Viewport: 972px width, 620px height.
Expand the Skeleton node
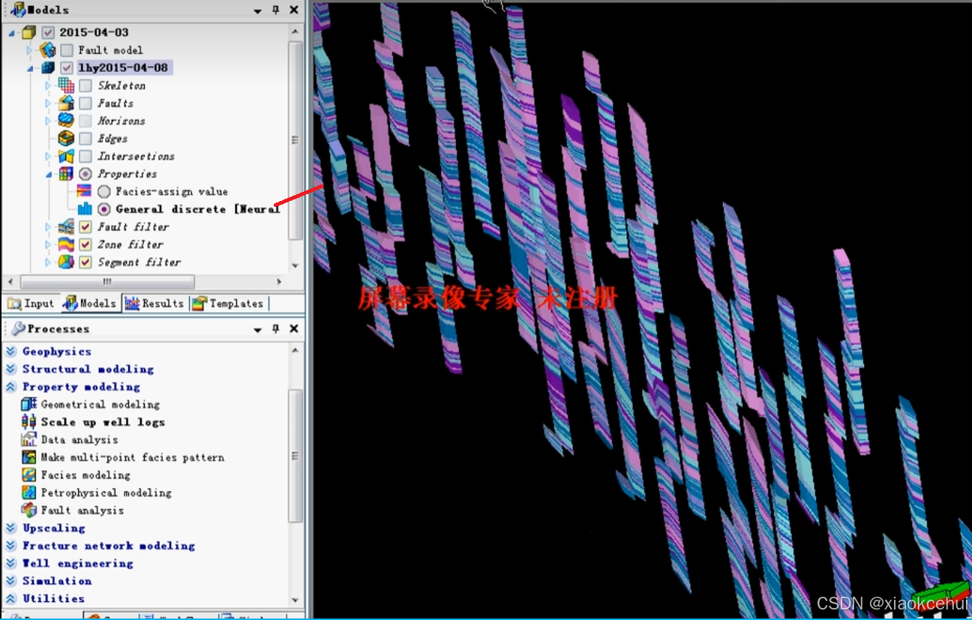pos(49,85)
